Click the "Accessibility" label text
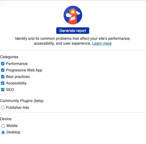The image size is (146, 144). [16, 83]
